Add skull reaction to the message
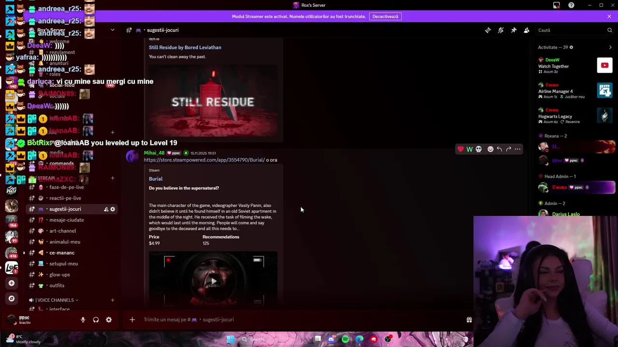 coord(478,149)
